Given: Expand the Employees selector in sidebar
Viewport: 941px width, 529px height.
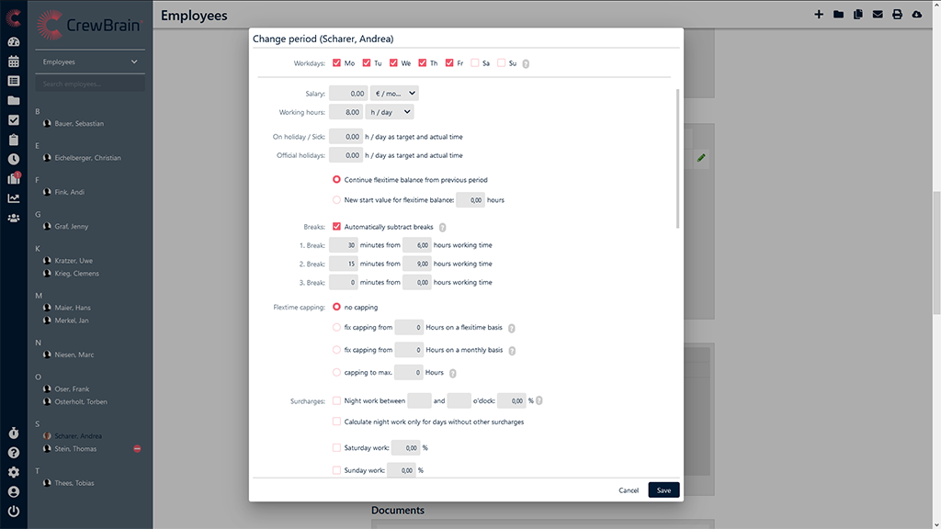Looking at the screenshot, I should 90,62.
